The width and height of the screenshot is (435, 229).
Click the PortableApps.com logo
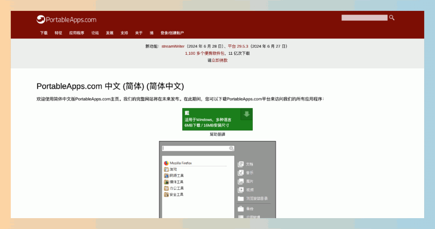pos(66,20)
